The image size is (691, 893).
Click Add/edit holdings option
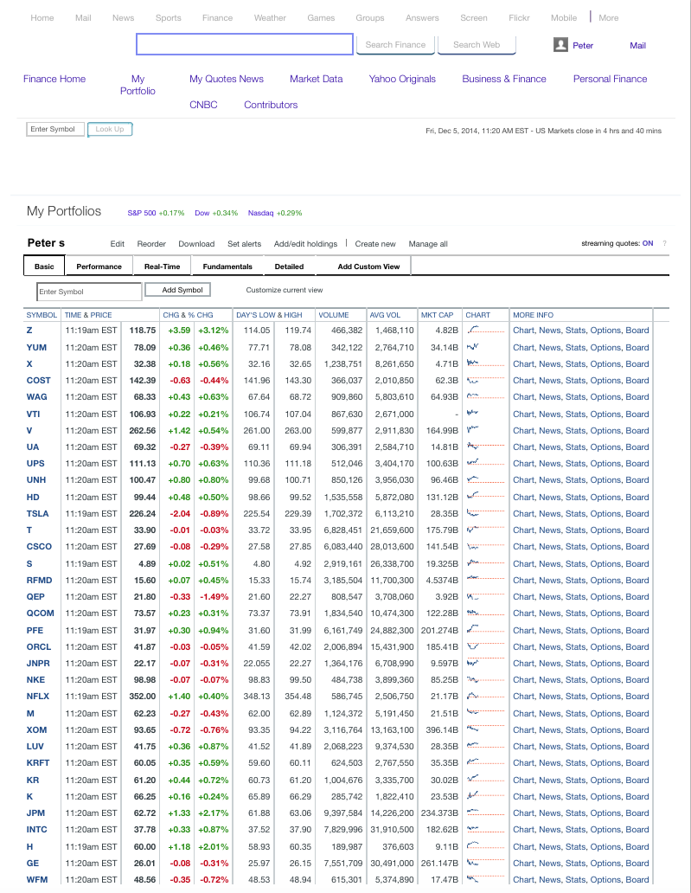click(305, 244)
